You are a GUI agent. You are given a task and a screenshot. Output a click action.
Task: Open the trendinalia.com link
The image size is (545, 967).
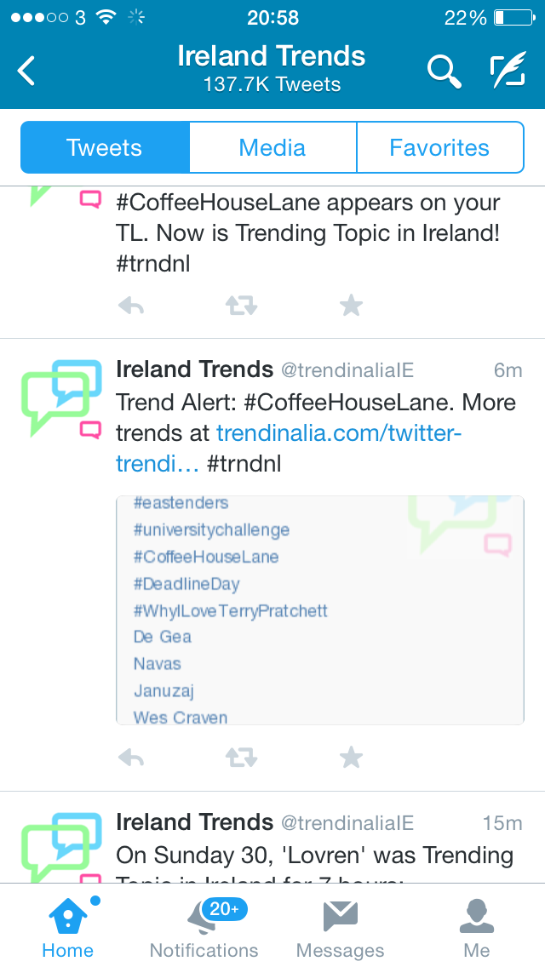pyautogui.click(x=338, y=433)
